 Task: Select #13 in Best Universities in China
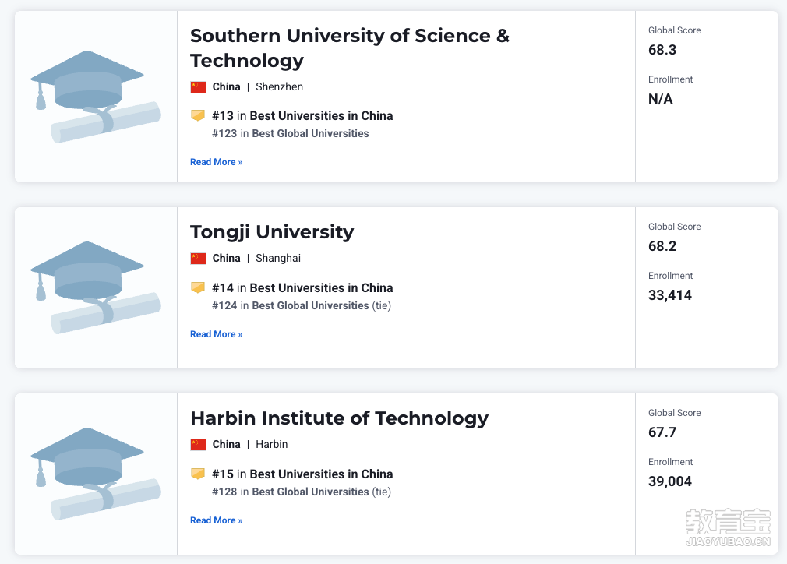302,116
